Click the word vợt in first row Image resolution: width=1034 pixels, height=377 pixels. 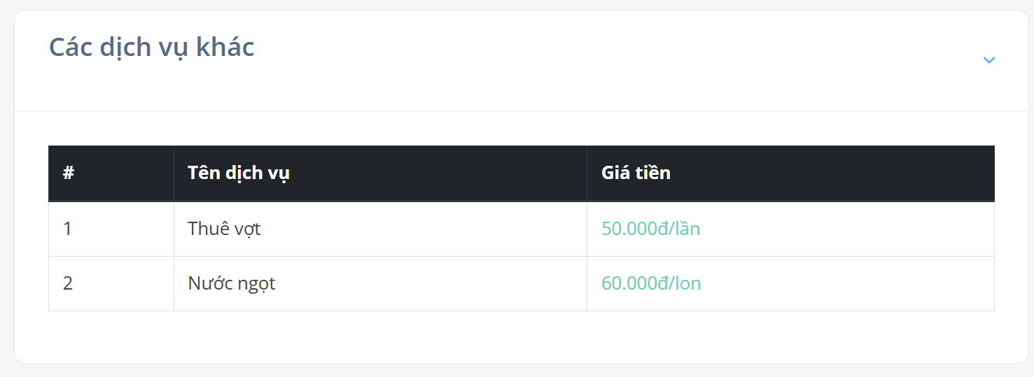pos(246,230)
